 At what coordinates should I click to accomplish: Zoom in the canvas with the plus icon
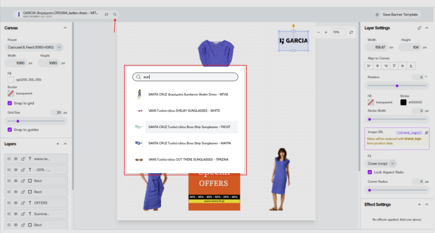click(326, 32)
